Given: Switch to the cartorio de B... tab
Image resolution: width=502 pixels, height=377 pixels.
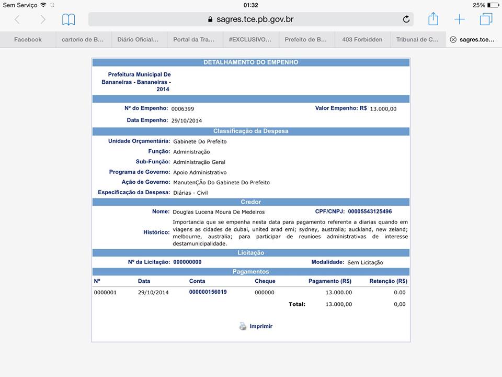Looking at the screenshot, I should 84,39.
